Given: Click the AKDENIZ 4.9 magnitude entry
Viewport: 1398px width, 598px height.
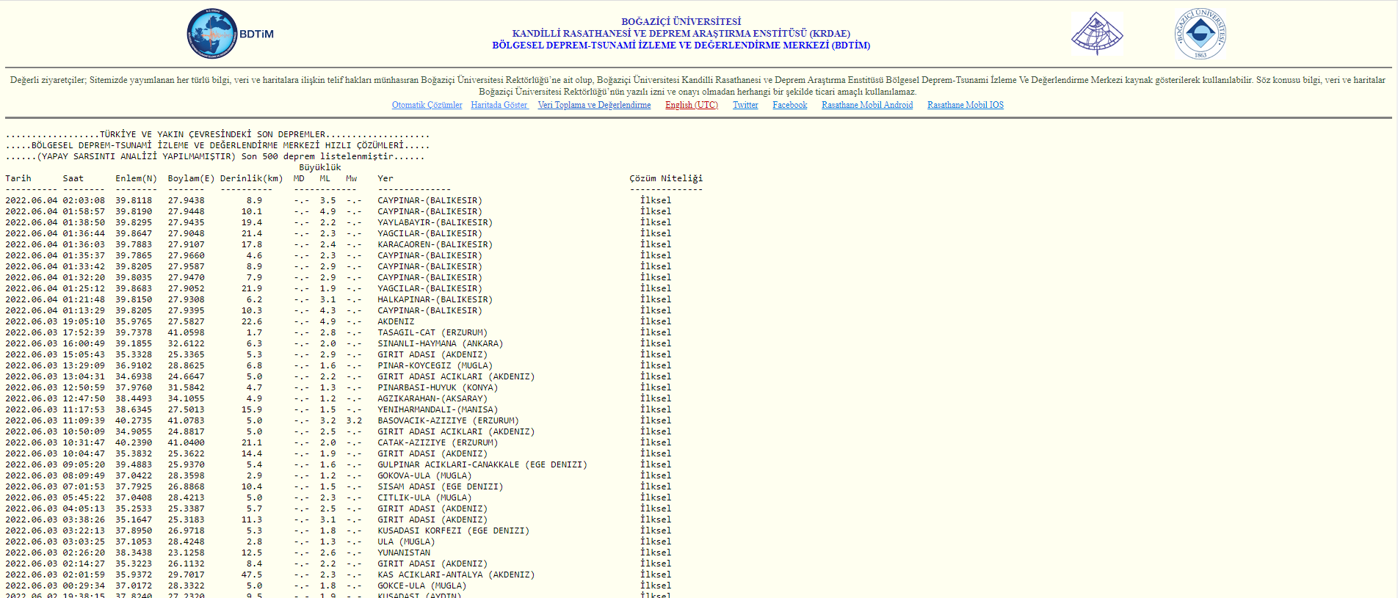Looking at the screenshot, I should [396, 321].
